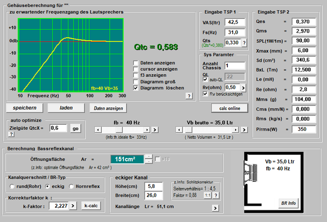Click the fb frequency slider track
The height and width of the screenshot is (222, 327).
tap(133, 130)
